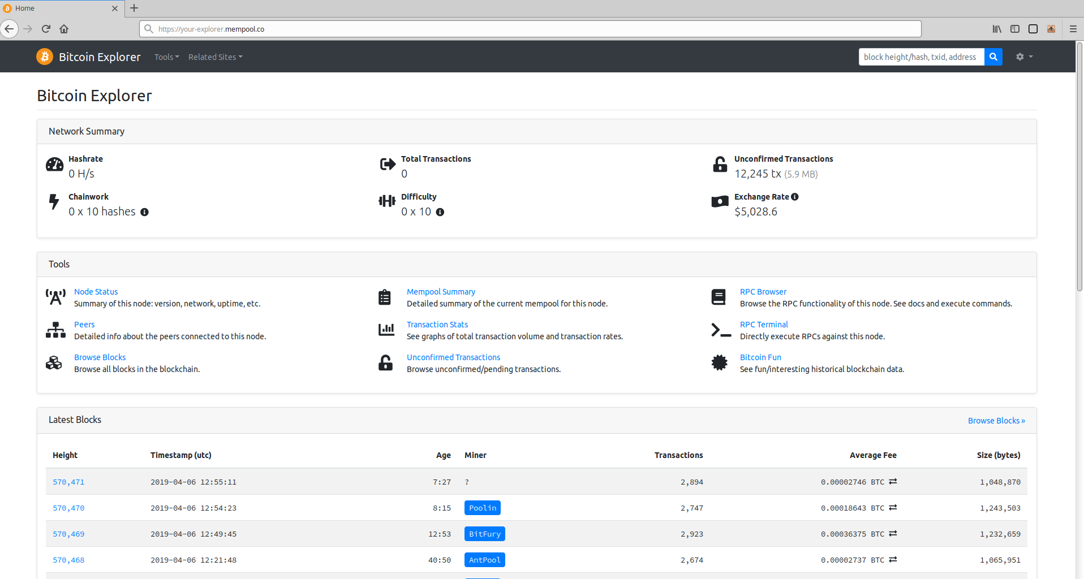Image resolution: width=1084 pixels, height=579 pixels.
Task: Click the Mempool Summary clipboard icon
Action: click(x=385, y=297)
